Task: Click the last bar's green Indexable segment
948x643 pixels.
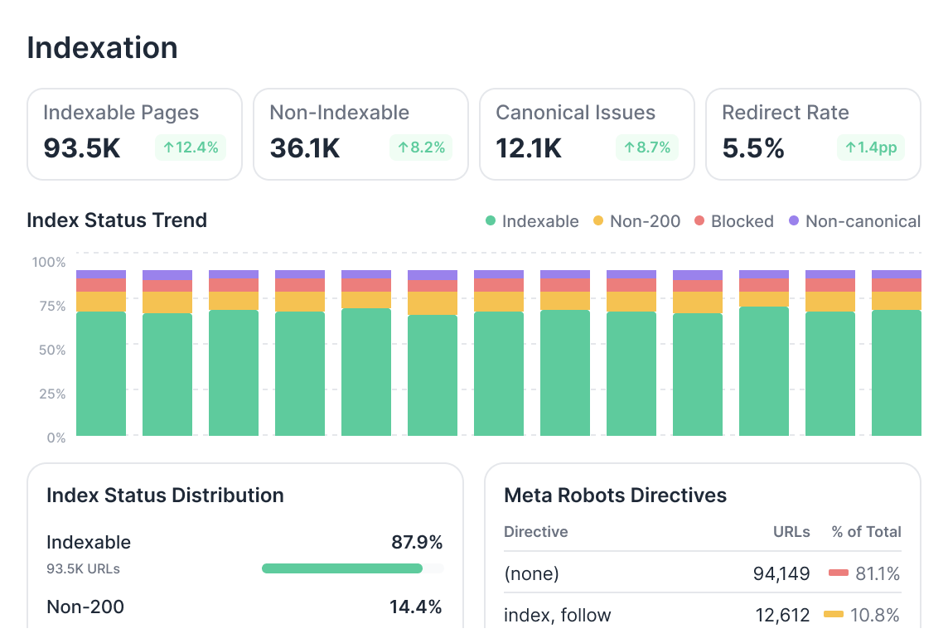Action: [896, 373]
